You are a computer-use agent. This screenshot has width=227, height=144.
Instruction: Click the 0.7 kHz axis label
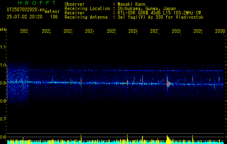[3, 119]
